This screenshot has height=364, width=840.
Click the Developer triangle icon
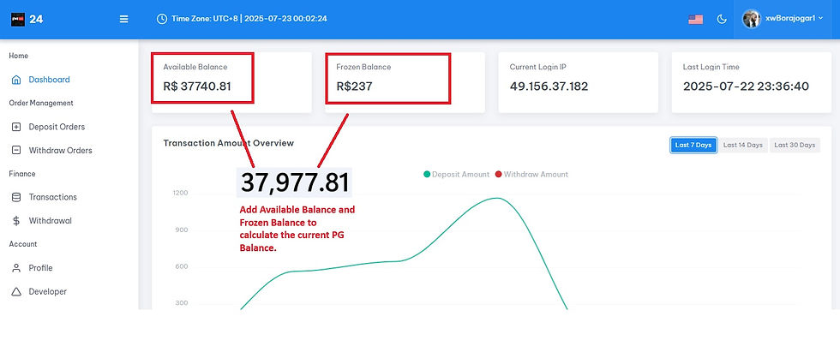point(16,292)
